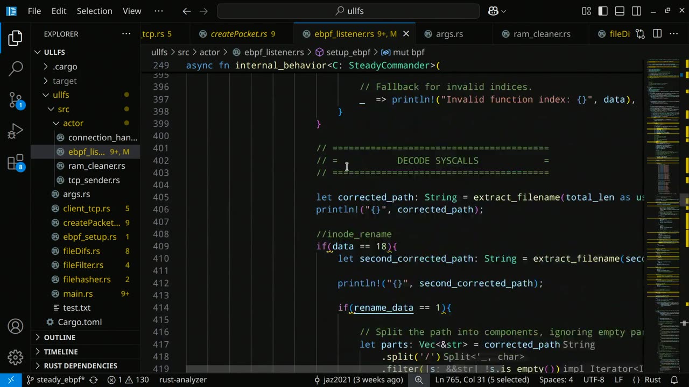Go back using the navigation arrow
This screenshot has width=689, height=387.
[x=186, y=11]
